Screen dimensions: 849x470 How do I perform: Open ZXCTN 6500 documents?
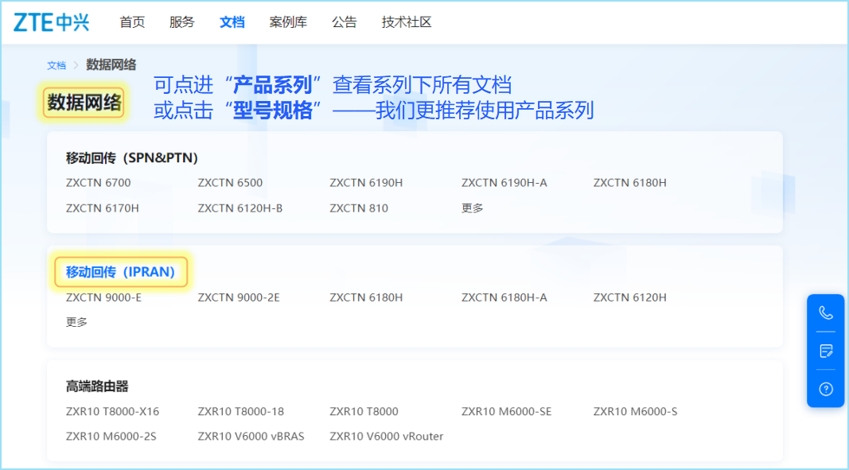(230, 183)
